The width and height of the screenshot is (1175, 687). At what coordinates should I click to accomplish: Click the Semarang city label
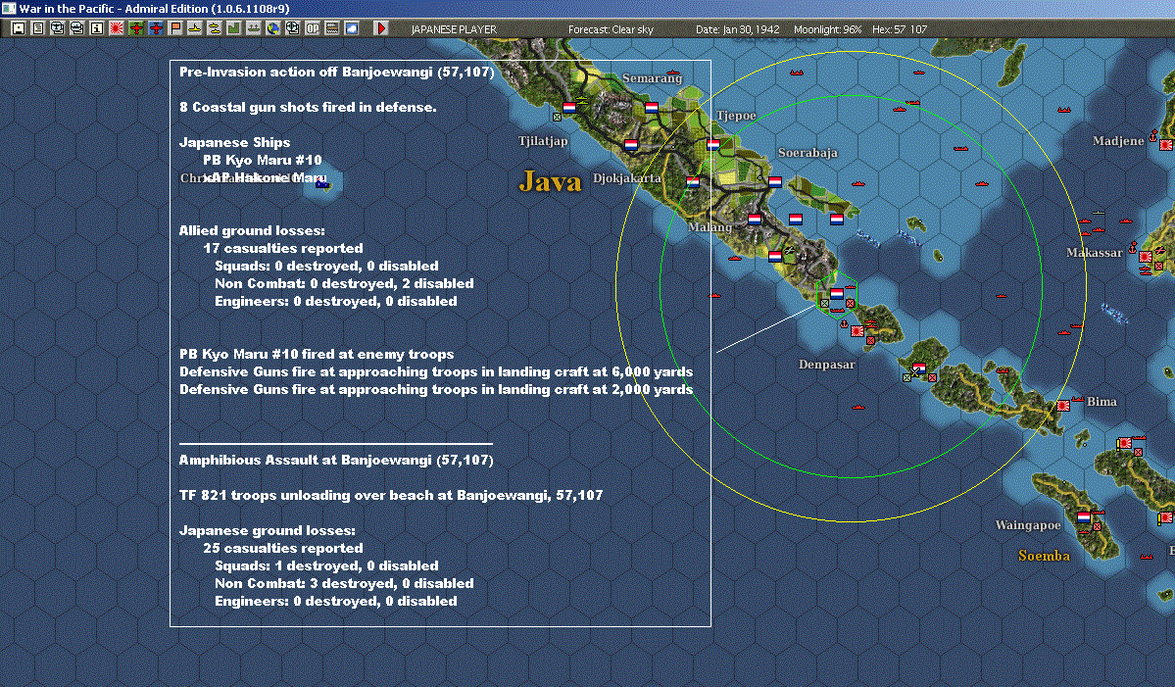tap(652, 78)
